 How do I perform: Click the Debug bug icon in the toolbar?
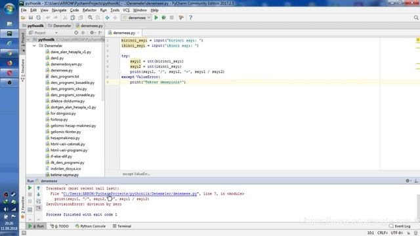click(163, 18)
